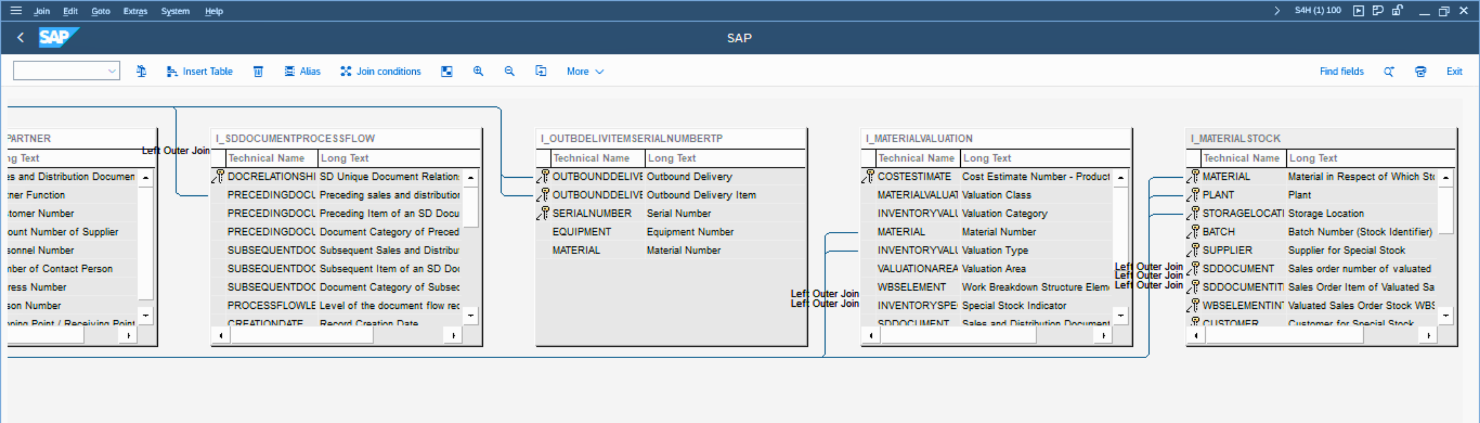Viewport: 1480px width, 423px height.
Task: Select BATCH field in I_MATERIALSTOCK table
Action: click(x=1218, y=232)
